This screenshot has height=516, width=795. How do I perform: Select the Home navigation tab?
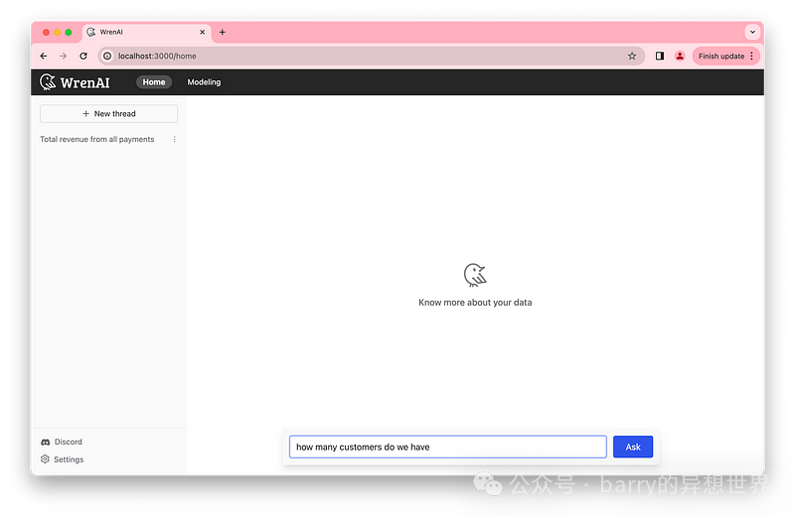tap(154, 82)
